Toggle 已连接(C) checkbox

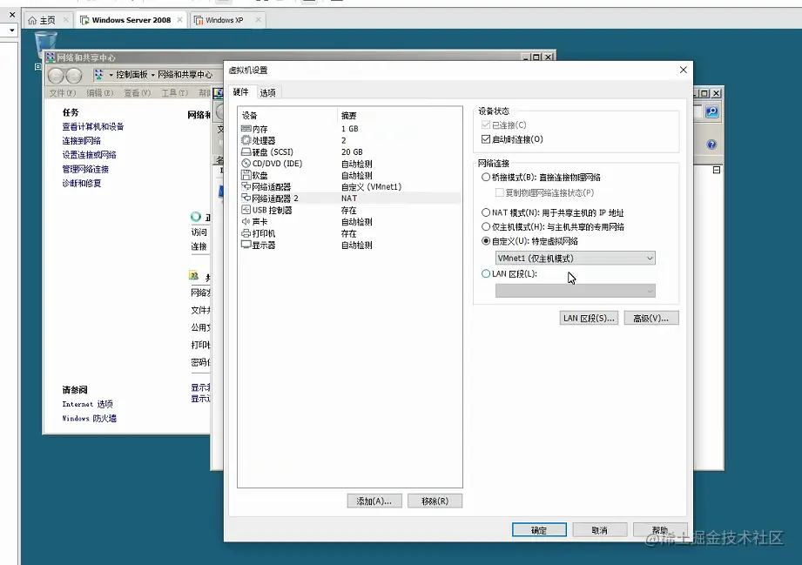(x=486, y=124)
